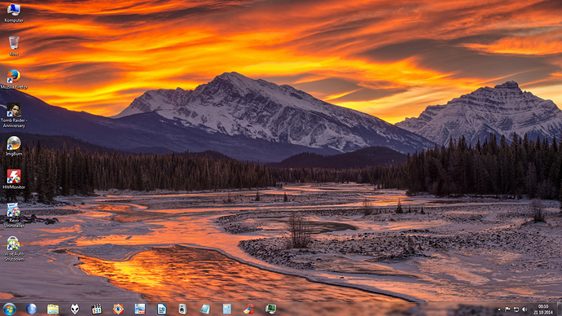Launch Media Player Classic taskbar icon
The height and width of the screenshot is (316, 562).
(96, 309)
